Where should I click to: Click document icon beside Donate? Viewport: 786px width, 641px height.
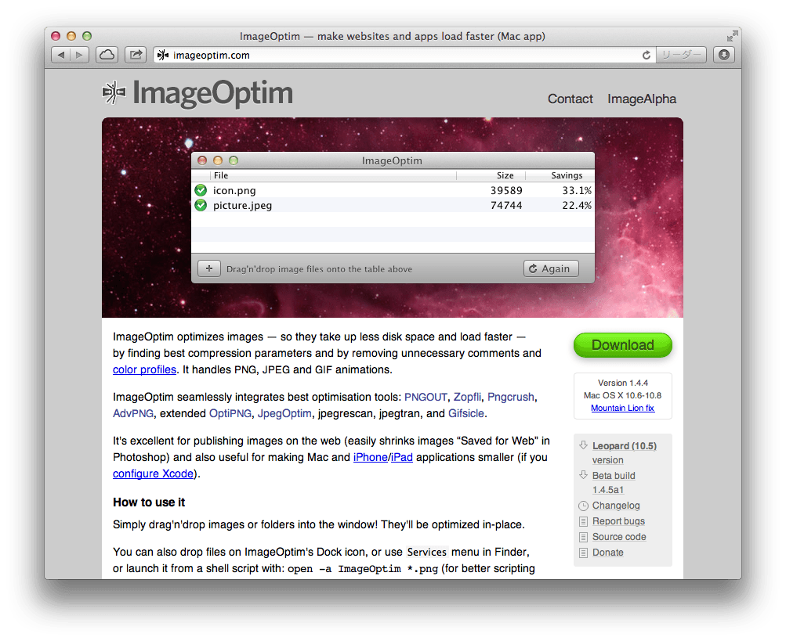pyautogui.click(x=583, y=553)
